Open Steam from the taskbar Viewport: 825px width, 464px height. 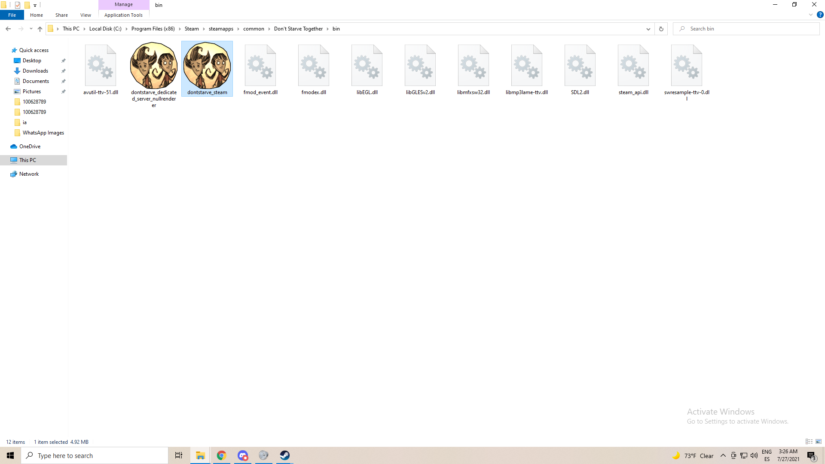(285, 455)
